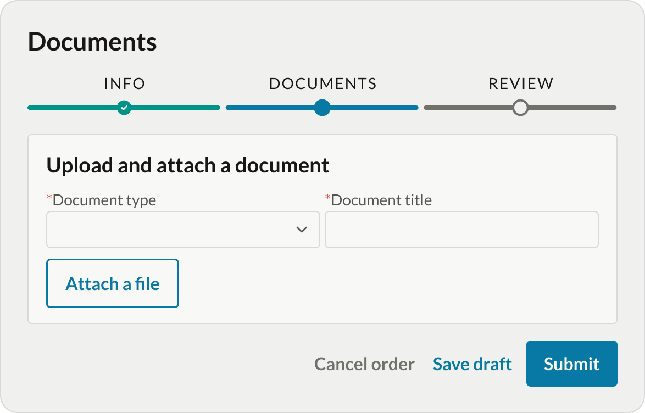Submit the documents form
This screenshot has height=413, width=645.
coord(571,364)
